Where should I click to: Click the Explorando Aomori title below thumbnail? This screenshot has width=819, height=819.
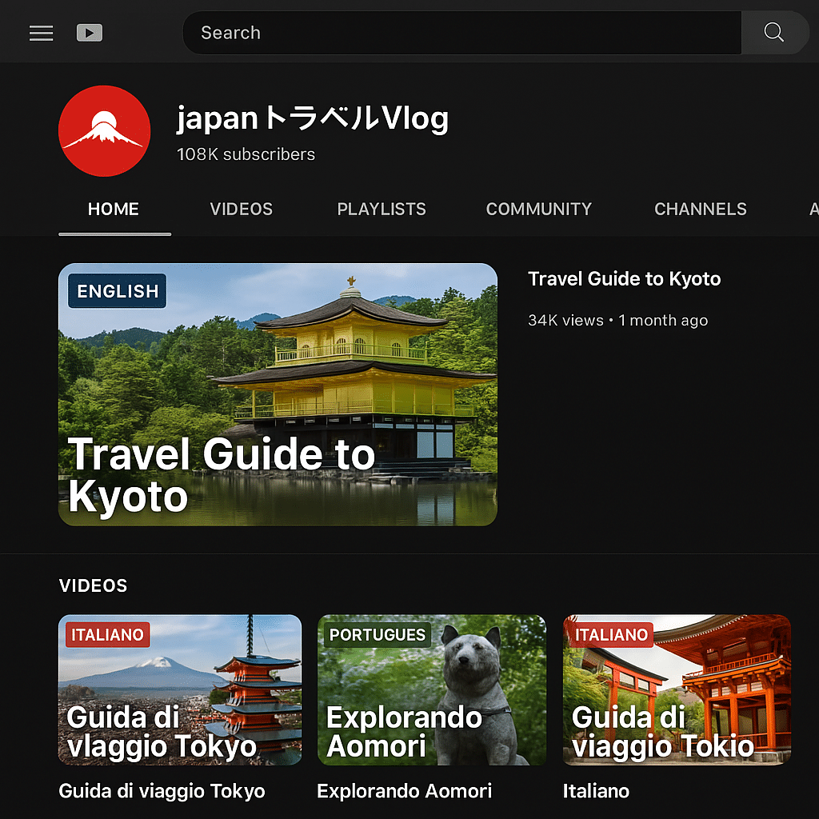coord(404,791)
